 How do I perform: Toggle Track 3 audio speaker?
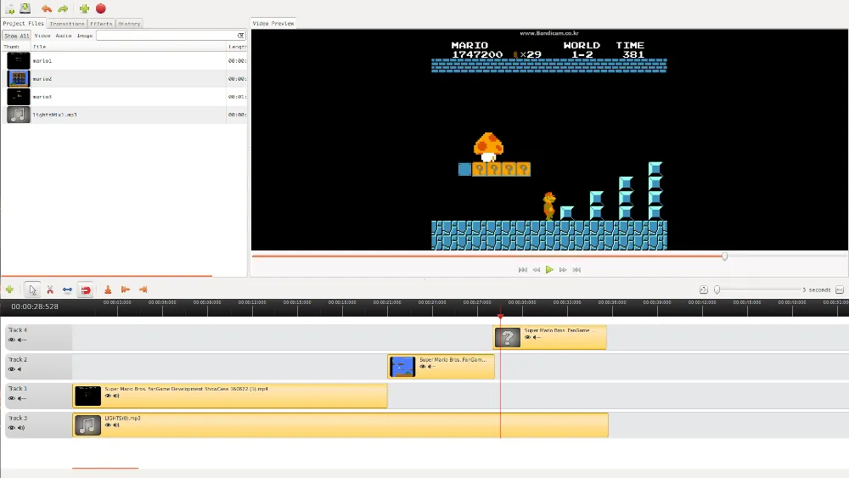(x=21, y=428)
